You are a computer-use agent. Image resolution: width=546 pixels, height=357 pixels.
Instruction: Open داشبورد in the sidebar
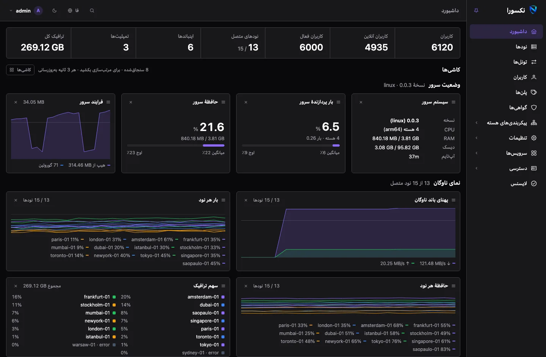coord(506,32)
